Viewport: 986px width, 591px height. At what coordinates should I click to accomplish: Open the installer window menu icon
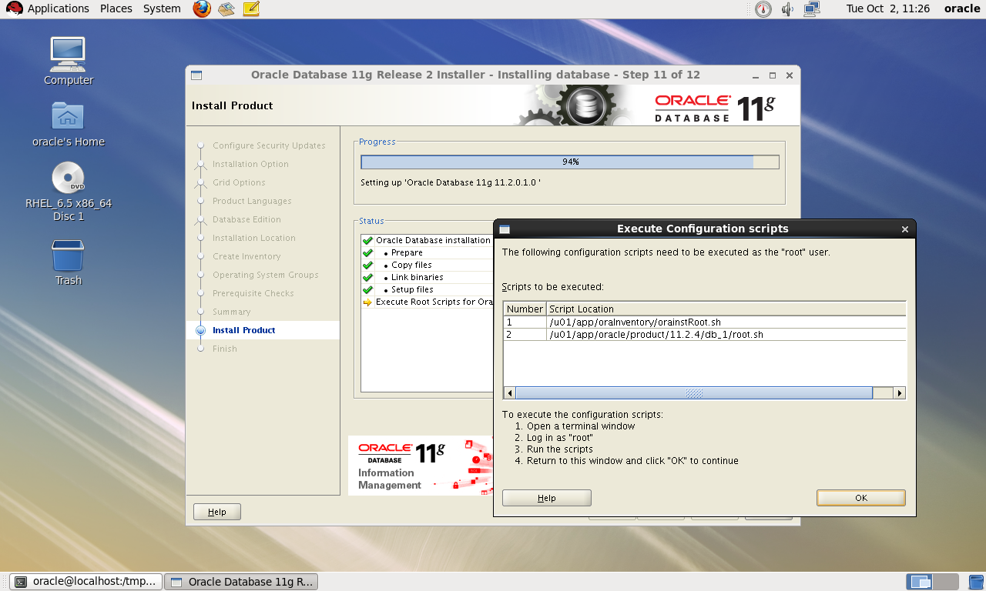[x=196, y=75]
